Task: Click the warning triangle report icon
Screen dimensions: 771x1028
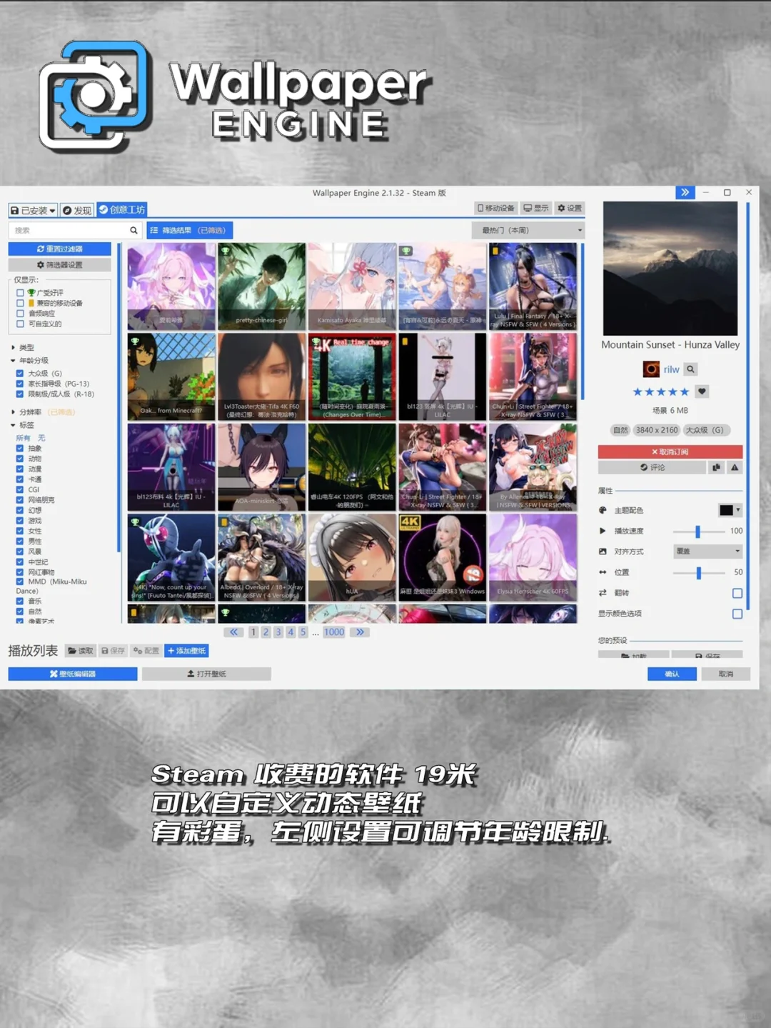Action: click(735, 467)
